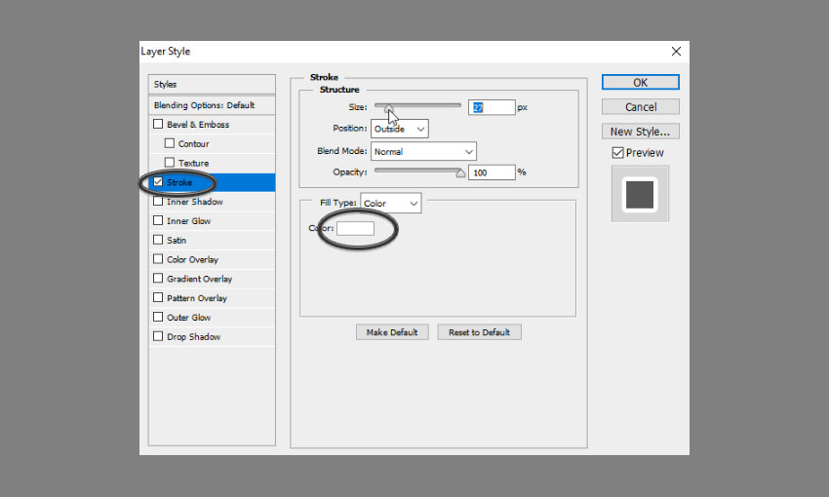The width and height of the screenshot is (829, 497).
Task: Enable the Drop Shadow checkbox
Action: pyautogui.click(x=158, y=336)
